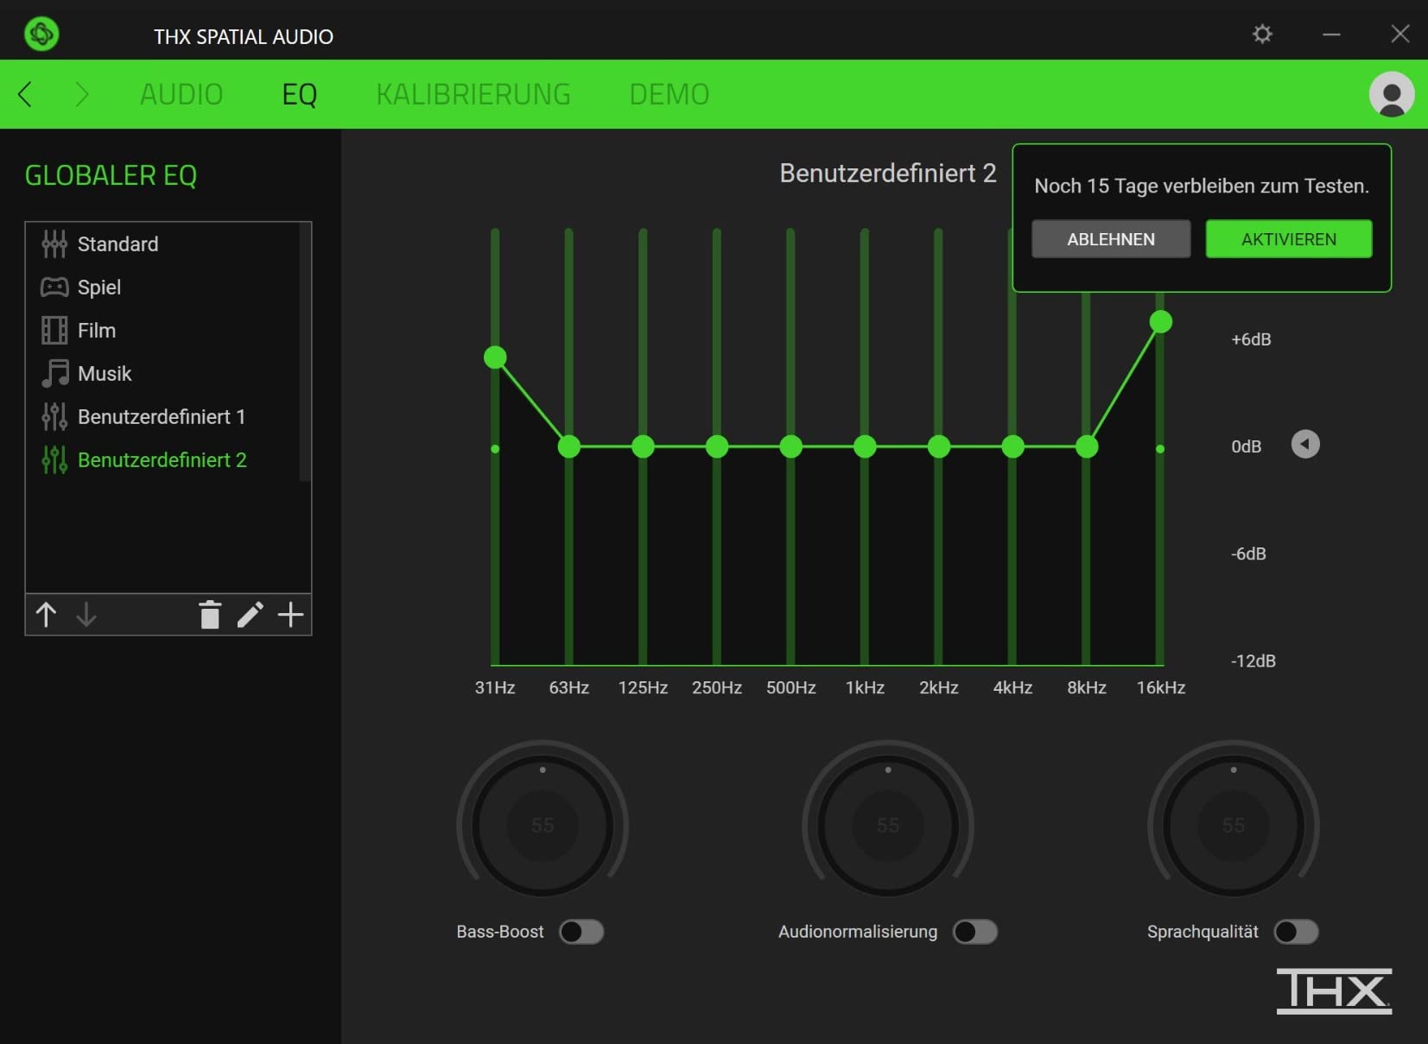Viewport: 1428px width, 1044px height.
Task: Select the EQ tab
Action: [300, 94]
